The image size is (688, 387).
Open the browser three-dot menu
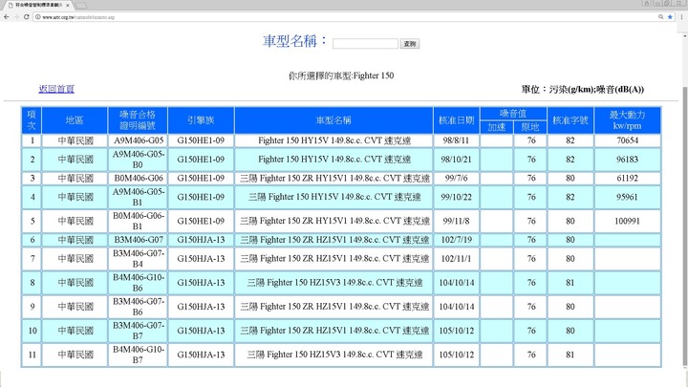(681, 16)
